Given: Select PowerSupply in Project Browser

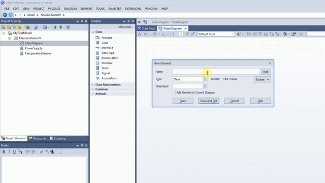Looking at the screenshot, I should (34, 48).
